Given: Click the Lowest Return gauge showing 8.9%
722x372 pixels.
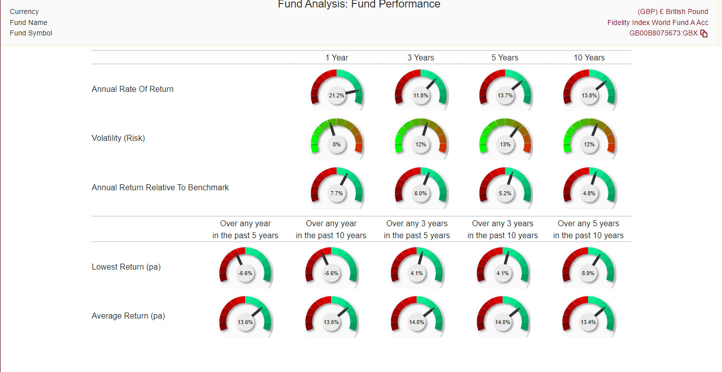Looking at the screenshot, I should [x=588, y=267].
